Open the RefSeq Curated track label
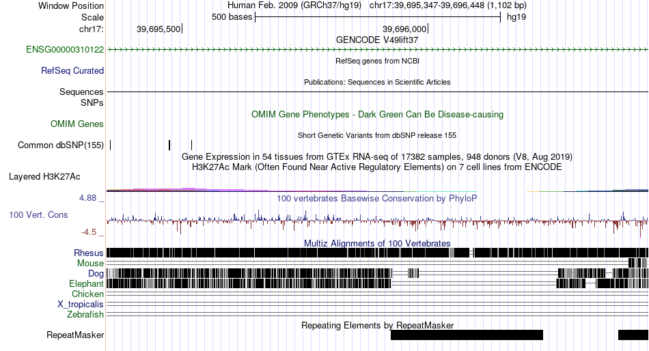649x351 pixels. click(72, 71)
